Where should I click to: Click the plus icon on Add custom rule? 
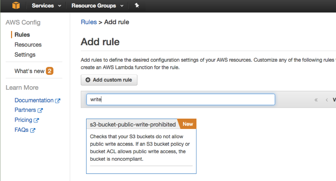point(88,80)
